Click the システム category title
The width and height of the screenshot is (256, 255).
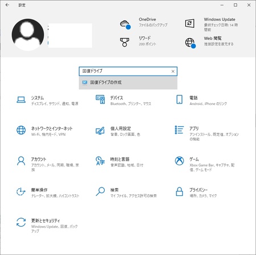(38, 98)
